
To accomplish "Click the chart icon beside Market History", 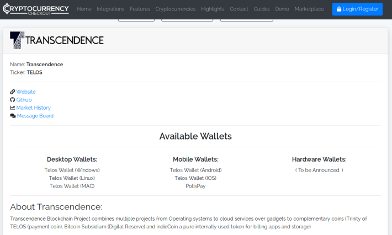I will click(13, 108).
